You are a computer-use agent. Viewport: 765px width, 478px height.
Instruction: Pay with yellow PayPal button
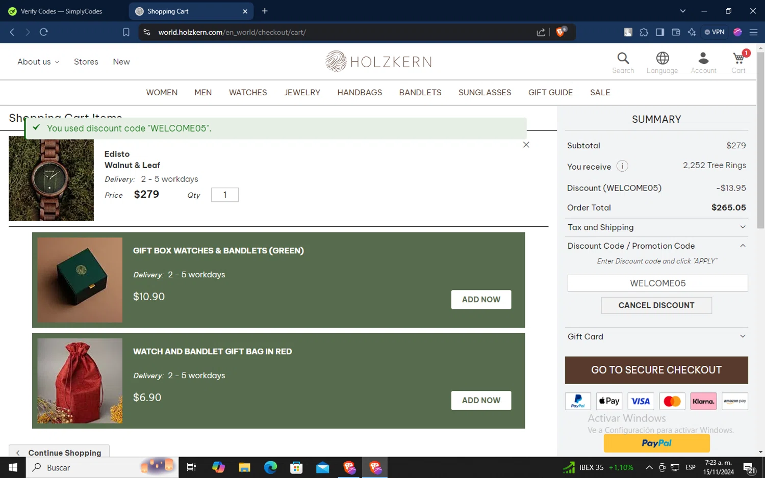(656, 443)
